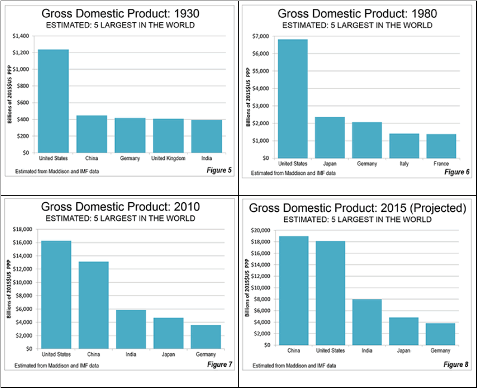Click the 'Gross Domestic Product: 1930' title

pos(120,12)
